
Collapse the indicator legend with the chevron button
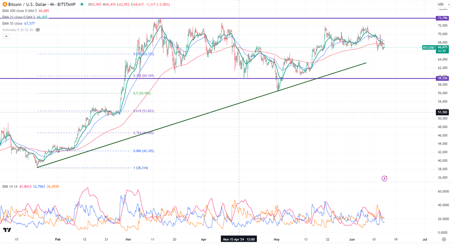[6, 36]
